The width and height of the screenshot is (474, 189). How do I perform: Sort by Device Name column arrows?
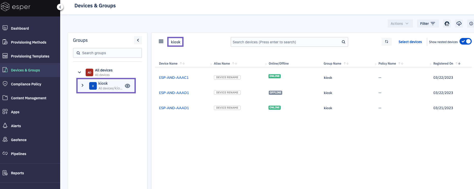click(182, 64)
